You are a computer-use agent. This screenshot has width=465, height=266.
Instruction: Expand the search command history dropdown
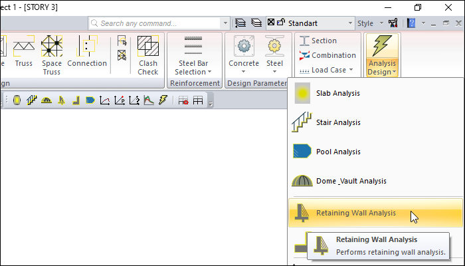[225, 23]
